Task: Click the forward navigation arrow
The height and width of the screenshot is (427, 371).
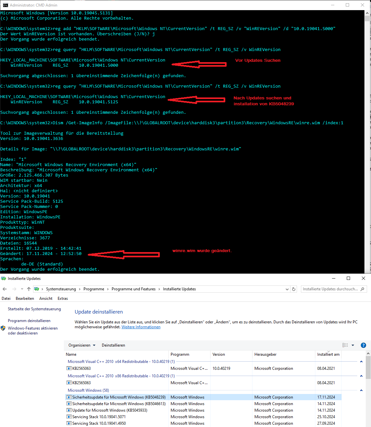Action: tap(14, 289)
